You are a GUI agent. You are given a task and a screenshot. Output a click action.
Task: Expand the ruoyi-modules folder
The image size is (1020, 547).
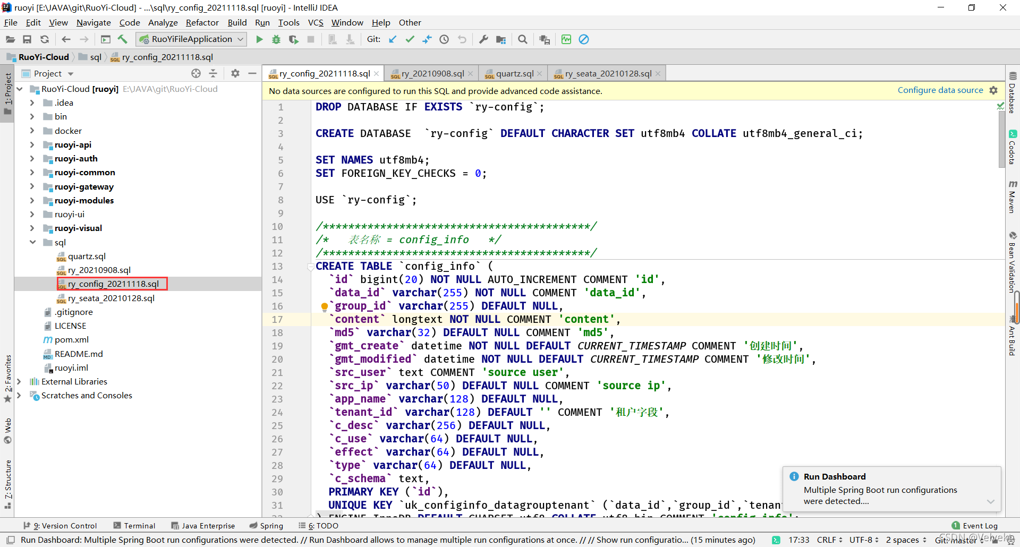pyautogui.click(x=32, y=201)
